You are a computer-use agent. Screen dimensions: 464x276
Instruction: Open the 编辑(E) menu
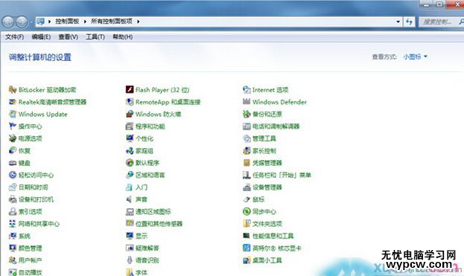tap(41, 37)
